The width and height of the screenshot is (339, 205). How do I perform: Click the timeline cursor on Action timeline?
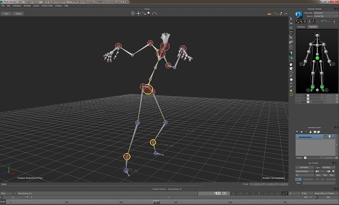[x=156, y=202]
